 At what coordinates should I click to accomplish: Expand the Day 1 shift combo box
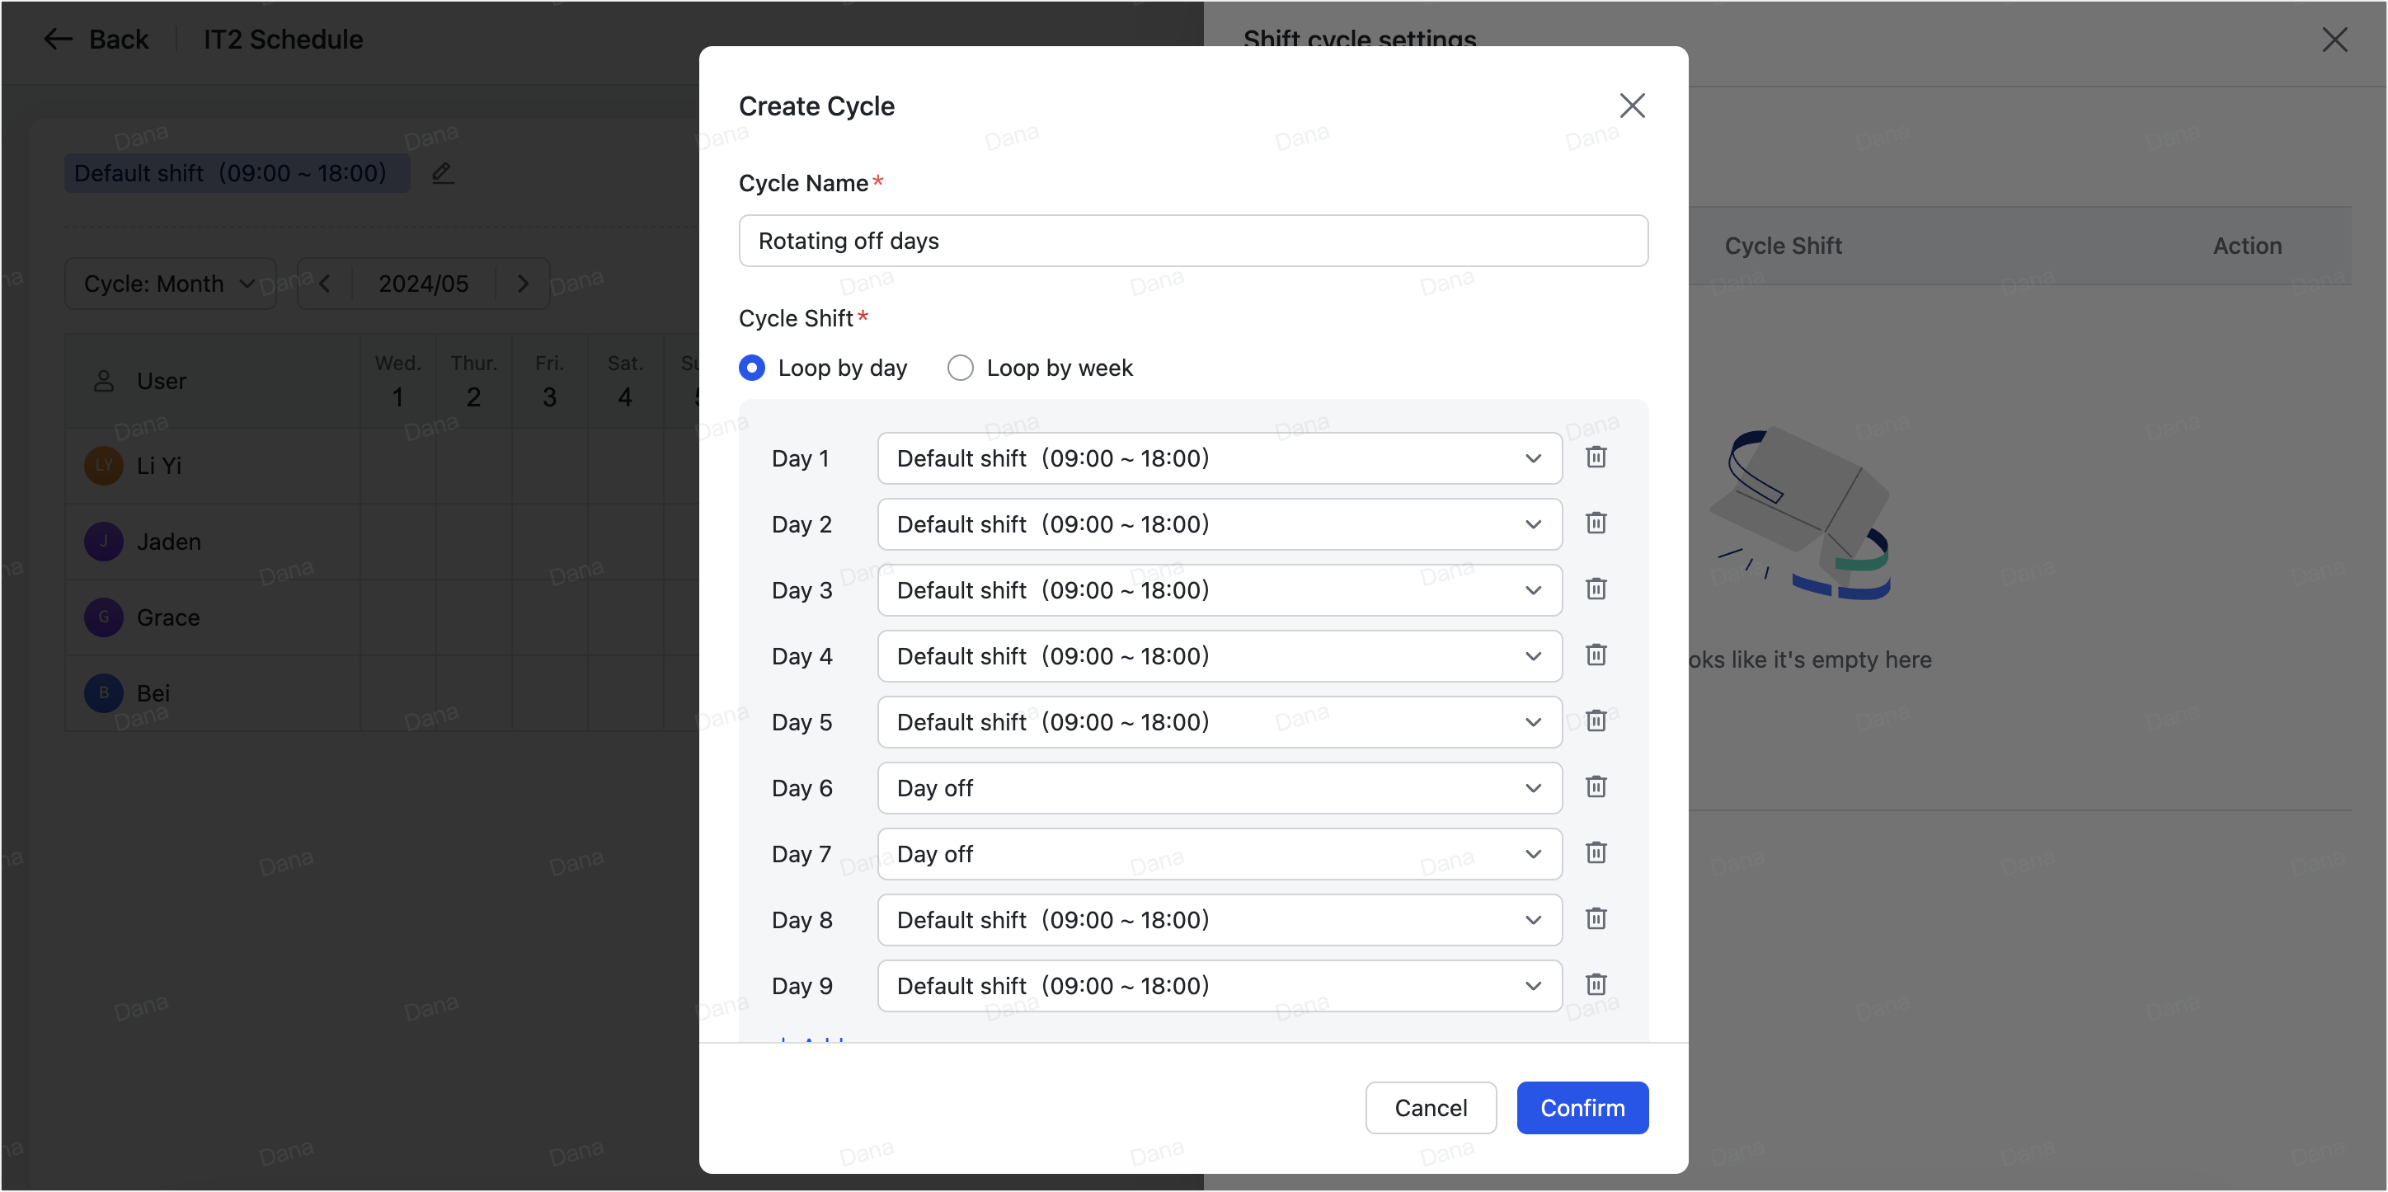click(1218, 459)
